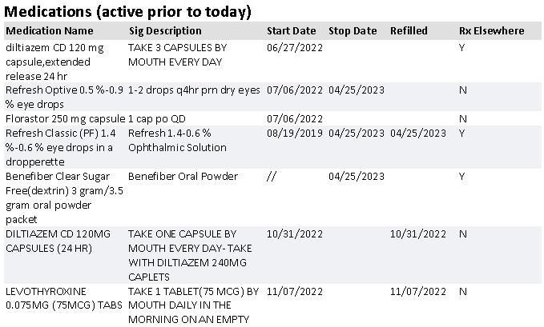Viewport: 544px width, 327px height.
Task: Select DILTIAZEM CD 120MG CAPSULES (24 HR) row
Action: (56, 241)
